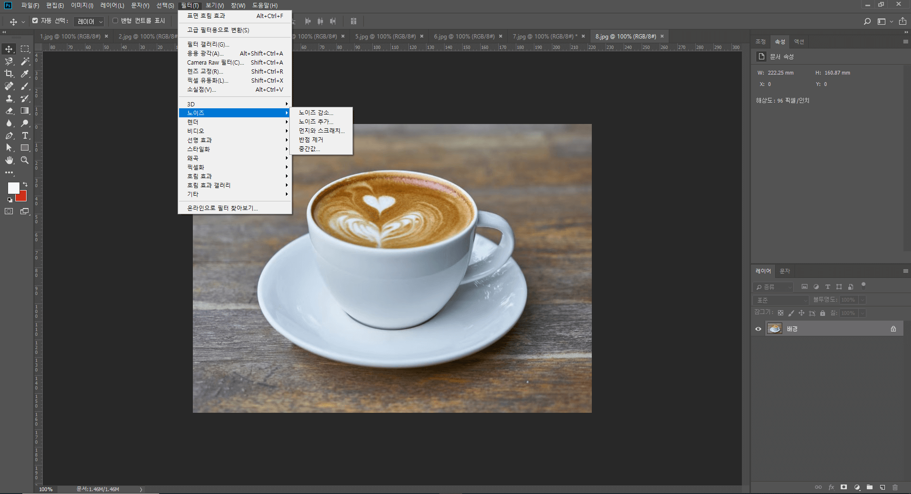Open the search magnifier in options bar
Screen dimensions: 911x494
(867, 21)
